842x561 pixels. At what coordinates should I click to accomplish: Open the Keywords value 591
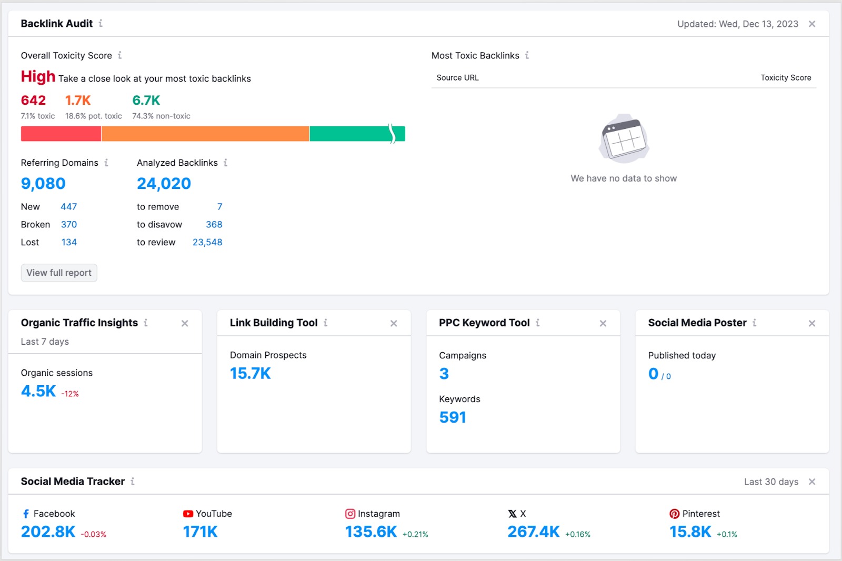click(x=453, y=417)
